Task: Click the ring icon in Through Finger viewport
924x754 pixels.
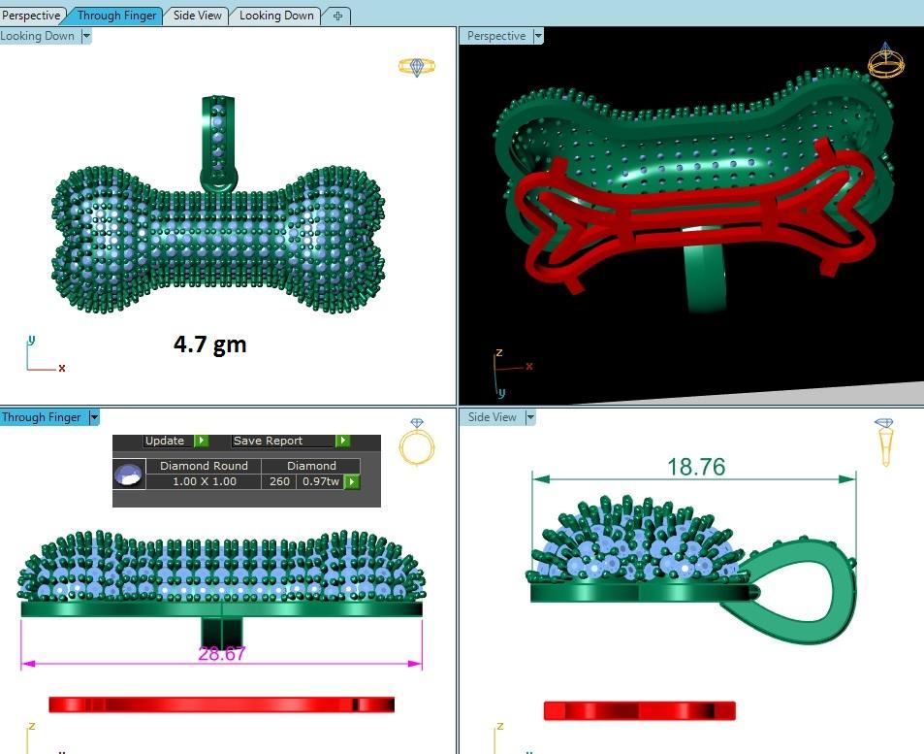Action: (x=417, y=443)
